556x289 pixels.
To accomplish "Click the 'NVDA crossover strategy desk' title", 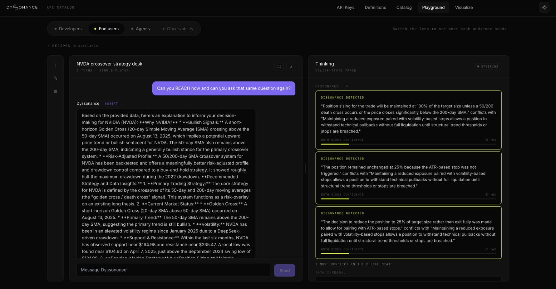I will (109, 64).
